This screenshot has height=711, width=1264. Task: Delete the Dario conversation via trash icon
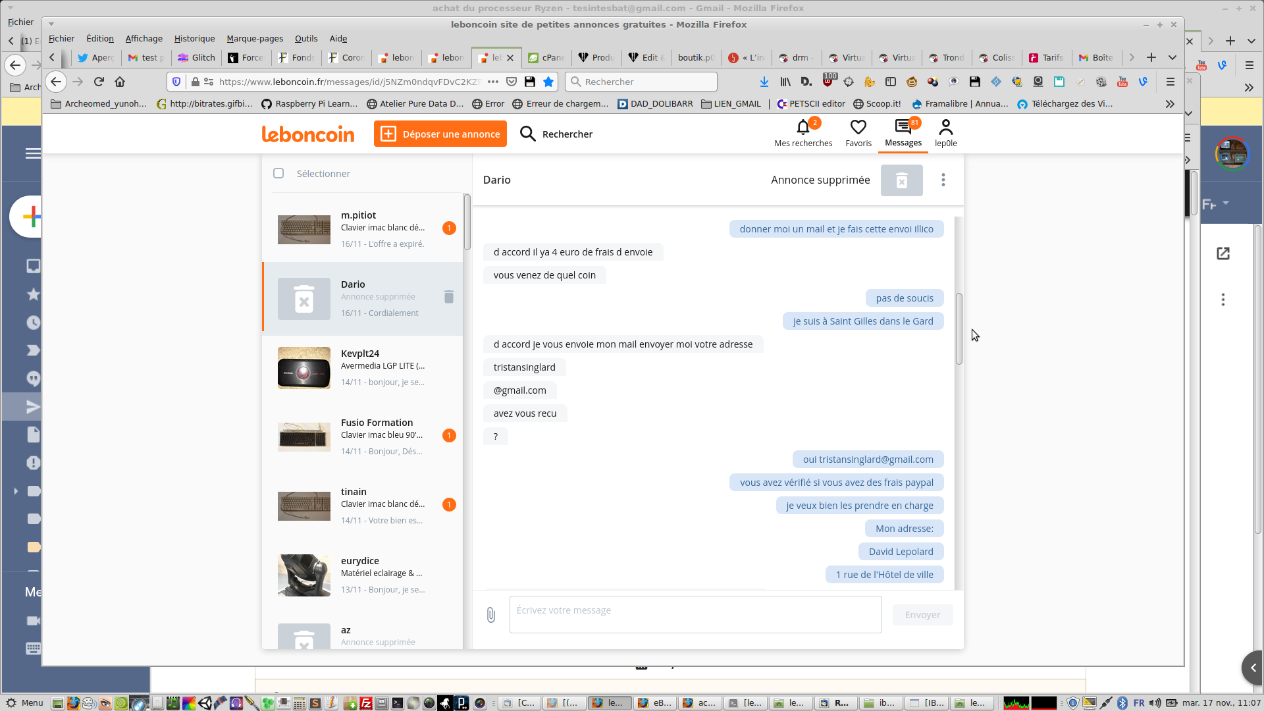click(449, 297)
